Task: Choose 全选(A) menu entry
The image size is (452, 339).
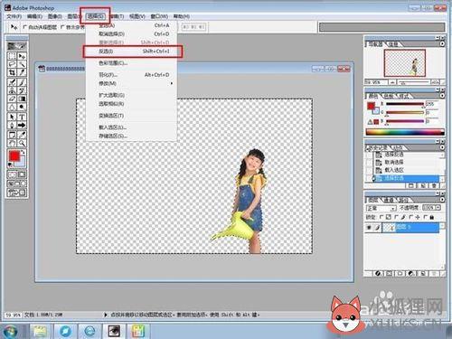Action: pos(131,26)
